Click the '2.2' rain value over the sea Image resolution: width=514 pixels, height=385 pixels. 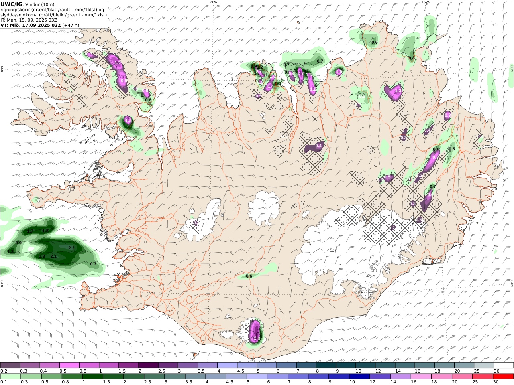(71, 248)
